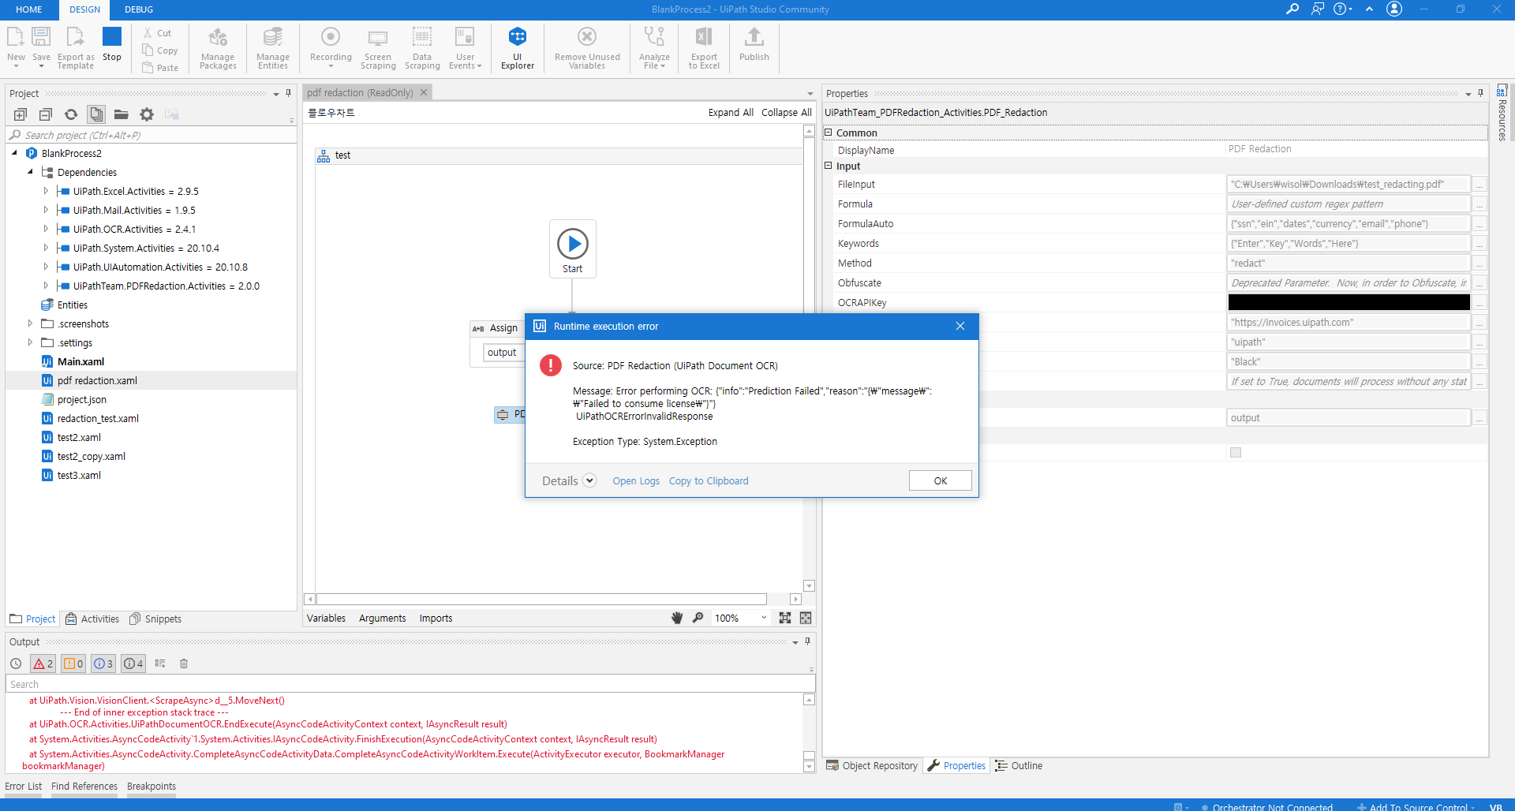Open Manage Packages
This screenshot has width=1515, height=811.
tap(218, 48)
